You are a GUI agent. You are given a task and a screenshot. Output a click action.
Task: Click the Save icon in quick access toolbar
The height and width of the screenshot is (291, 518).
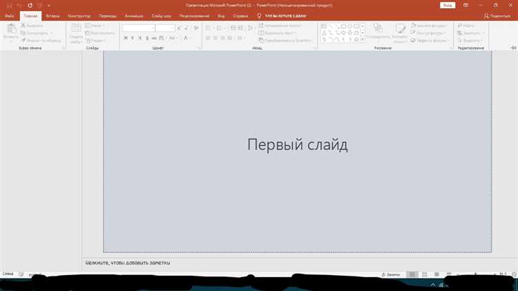click(x=9, y=6)
